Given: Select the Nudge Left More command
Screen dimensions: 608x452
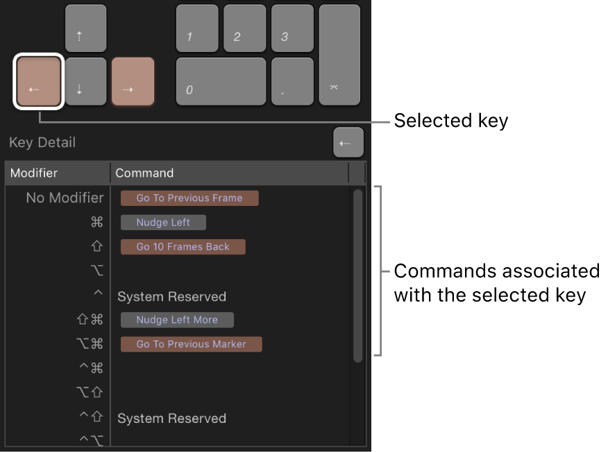Looking at the screenshot, I should 177,320.
